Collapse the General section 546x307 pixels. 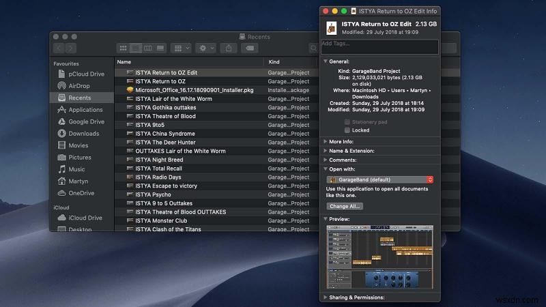coord(325,61)
